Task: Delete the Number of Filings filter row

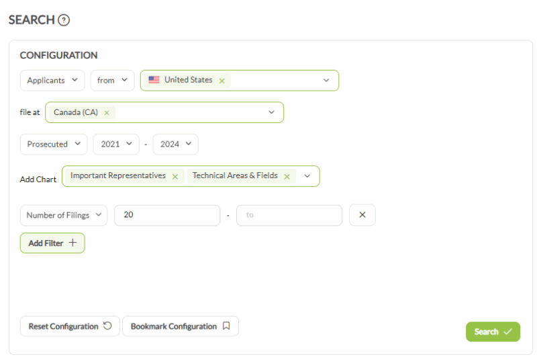Action: pos(362,215)
